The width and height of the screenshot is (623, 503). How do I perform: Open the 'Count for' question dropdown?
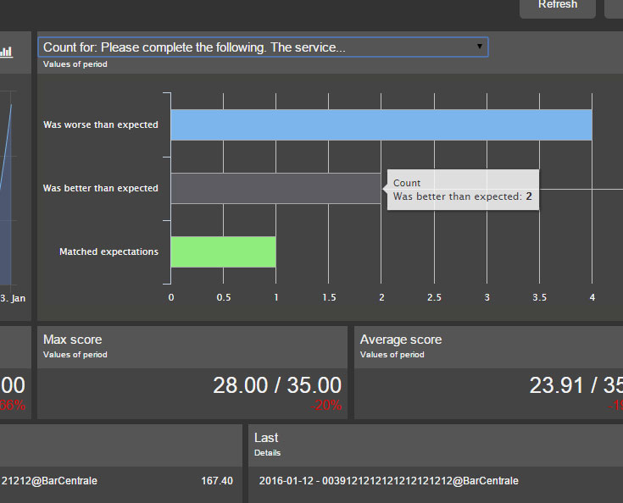263,47
